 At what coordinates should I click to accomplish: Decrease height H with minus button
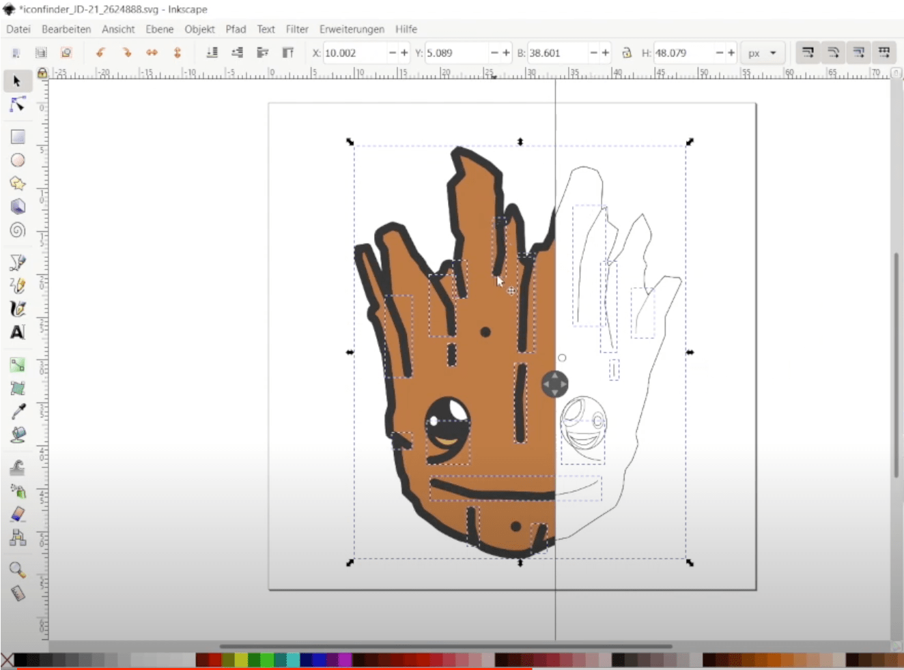(x=719, y=53)
